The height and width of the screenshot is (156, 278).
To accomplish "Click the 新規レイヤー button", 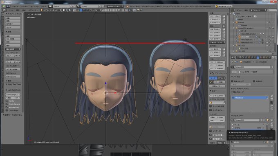I will (217, 86).
